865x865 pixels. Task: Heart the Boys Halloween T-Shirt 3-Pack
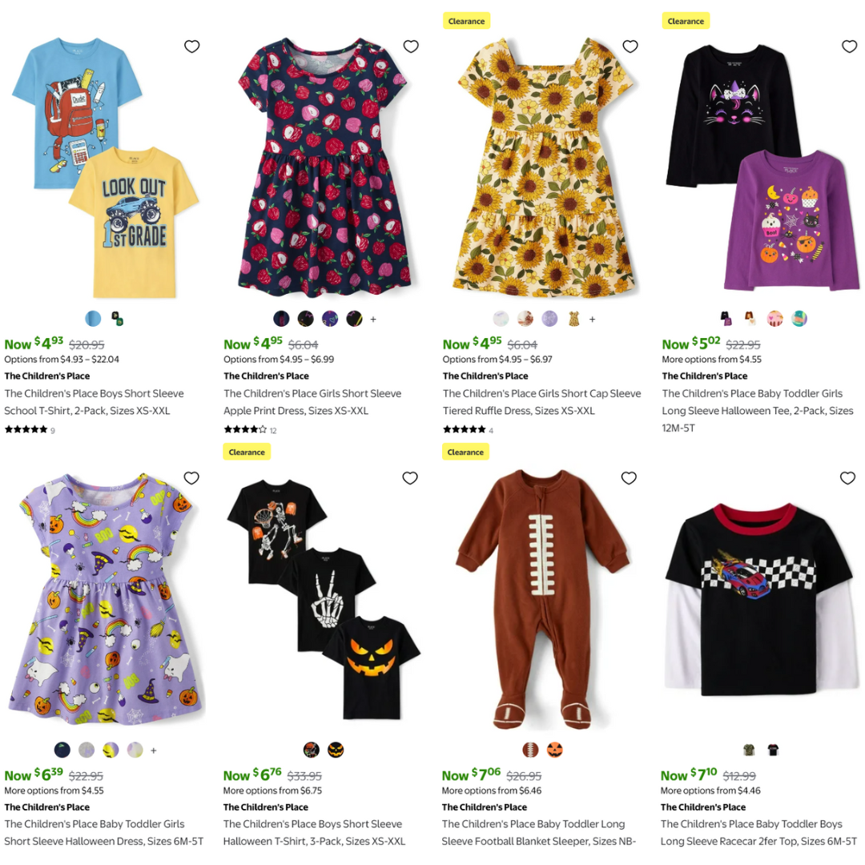pyautogui.click(x=410, y=477)
